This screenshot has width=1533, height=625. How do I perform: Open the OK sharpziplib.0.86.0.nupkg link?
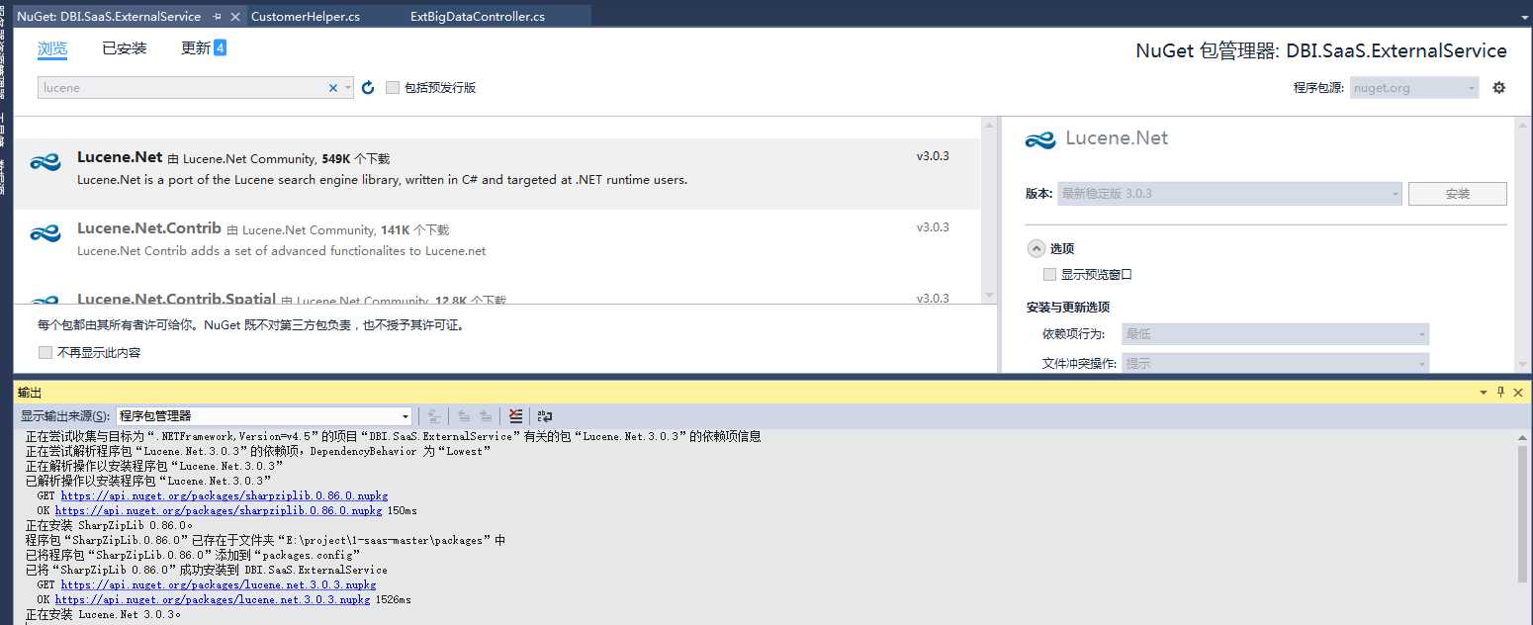pyautogui.click(x=219, y=511)
